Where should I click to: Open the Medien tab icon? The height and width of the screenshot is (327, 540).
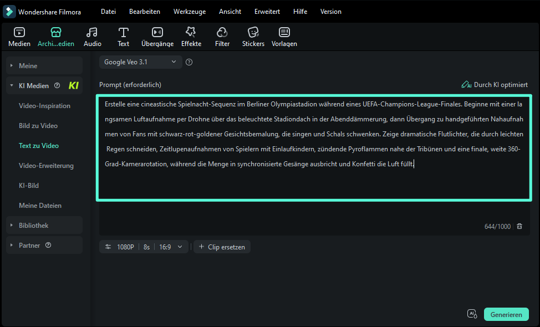click(19, 33)
